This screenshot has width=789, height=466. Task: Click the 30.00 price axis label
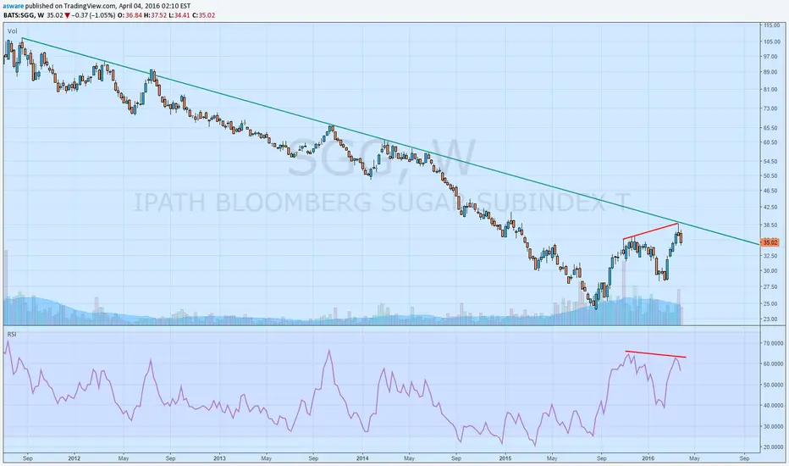click(770, 271)
